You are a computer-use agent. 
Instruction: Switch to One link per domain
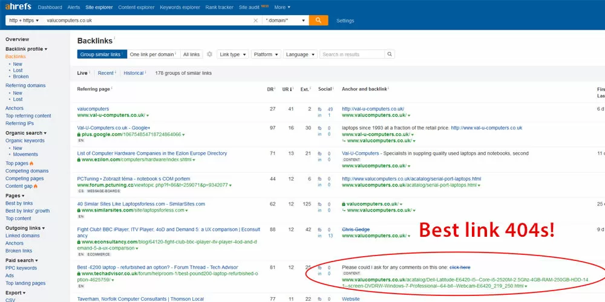click(152, 54)
